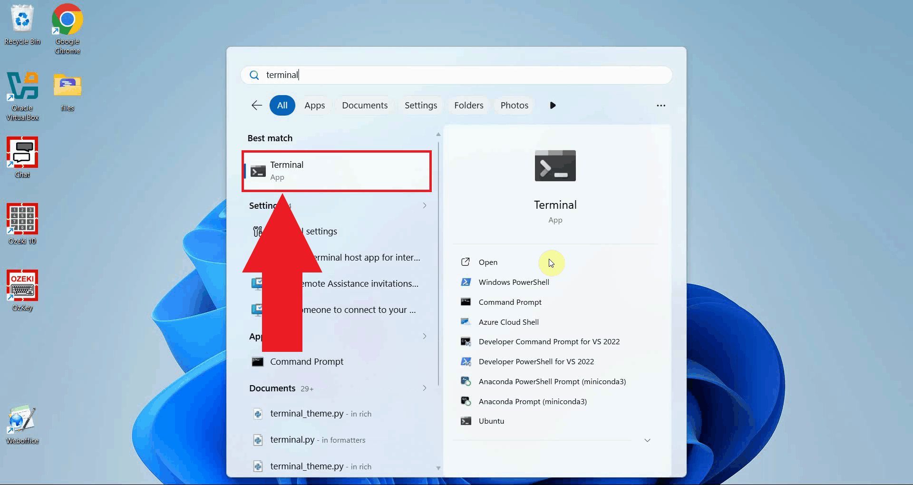Click the Ubuntu profile icon
This screenshot has width=913, height=485.
pyautogui.click(x=466, y=421)
